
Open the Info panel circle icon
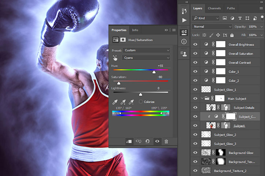pyautogui.click(x=184, y=42)
